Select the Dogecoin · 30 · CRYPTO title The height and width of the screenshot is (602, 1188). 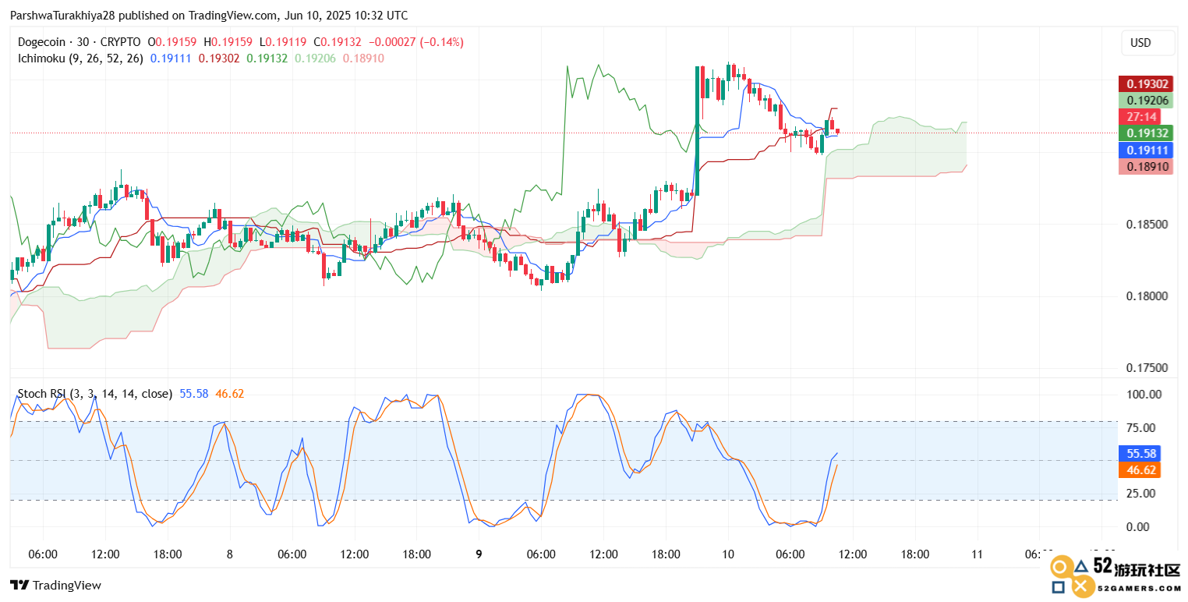click(78, 42)
